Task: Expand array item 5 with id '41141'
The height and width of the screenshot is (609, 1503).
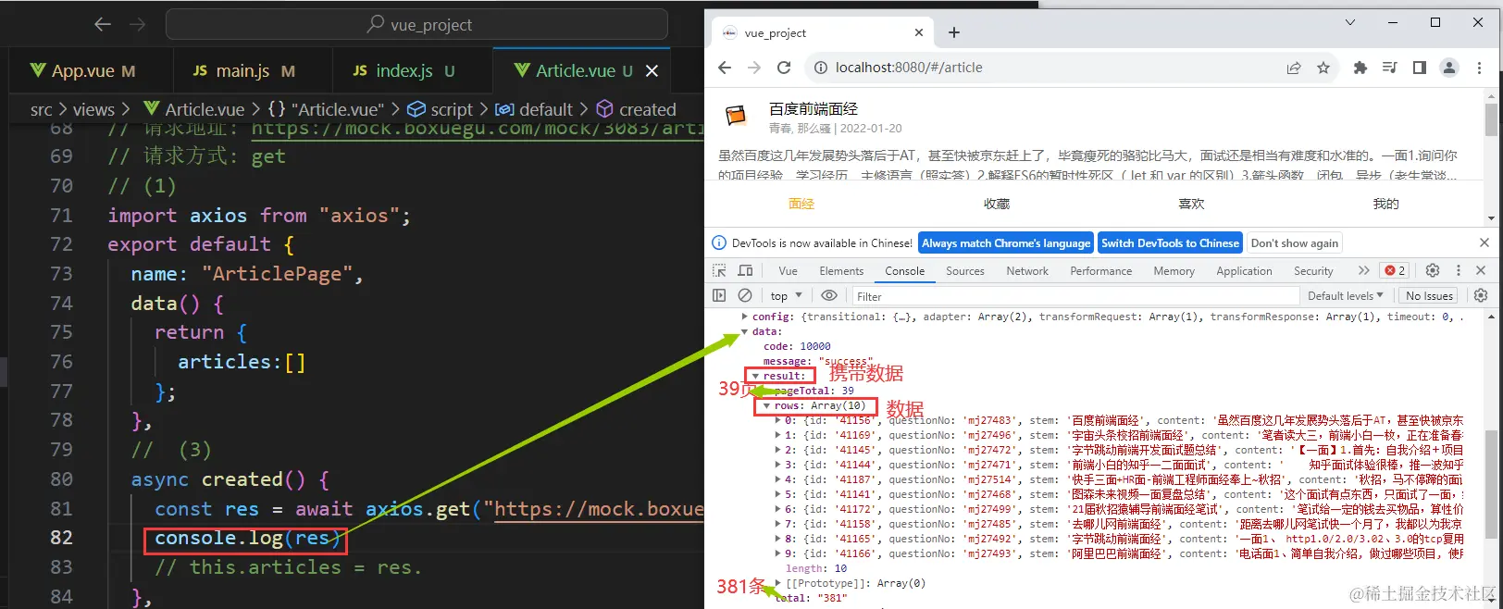Action: [778, 494]
